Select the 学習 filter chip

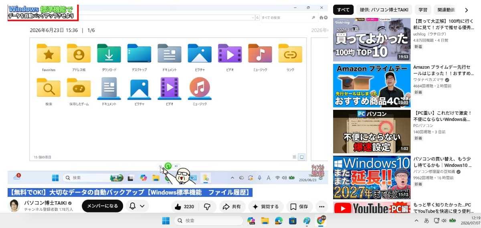tap(422, 10)
